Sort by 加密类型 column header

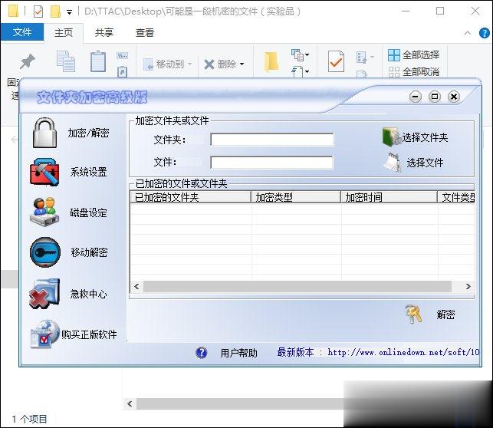tap(296, 197)
